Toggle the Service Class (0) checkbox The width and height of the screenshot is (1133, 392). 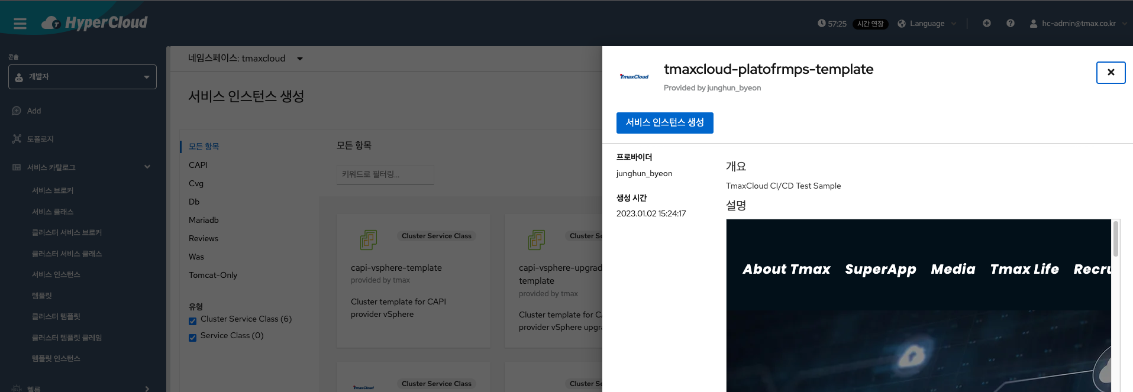tap(192, 338)
